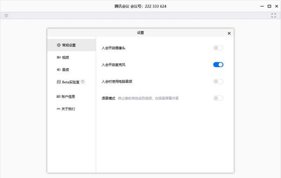
Task: Click the speaker icon next to 音频
Action: pyautogui.click(x=59, y=69)
